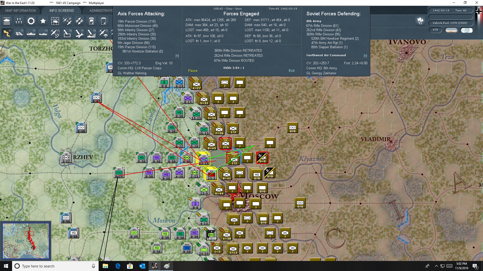Screen dimensions: 483x271
Task: Open the Victory star icon
Action: point(43,21)
